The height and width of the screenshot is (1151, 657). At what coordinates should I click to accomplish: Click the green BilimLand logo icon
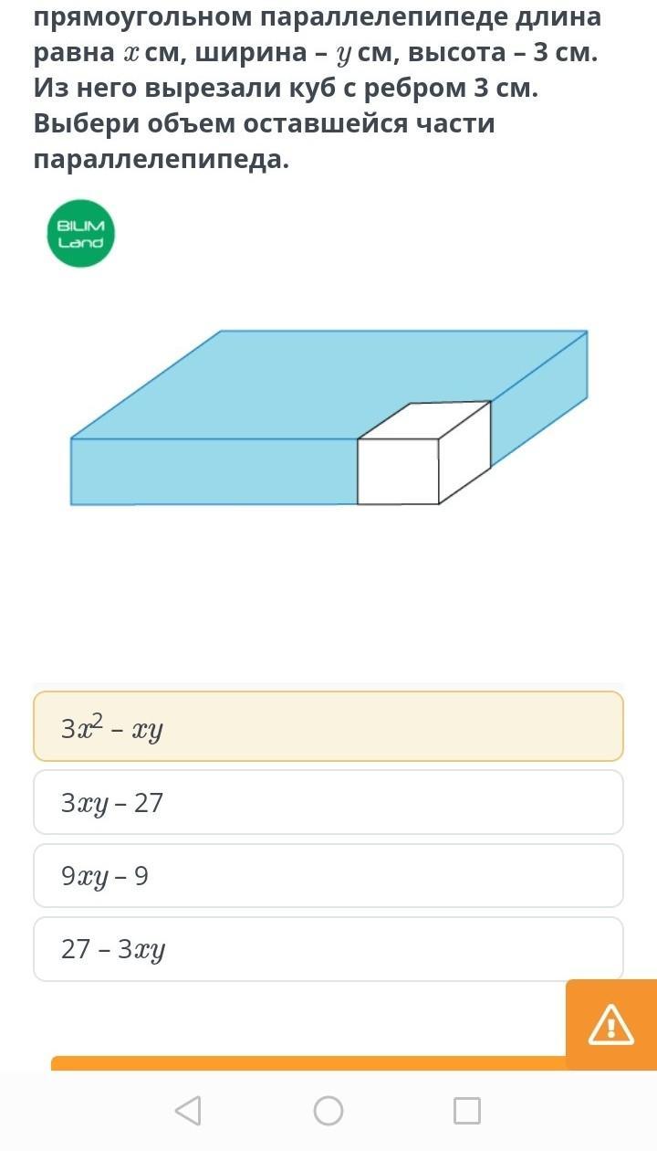pos(81,234)
